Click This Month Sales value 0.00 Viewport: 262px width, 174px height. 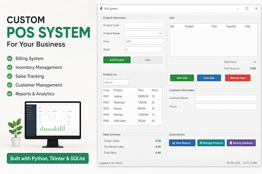[x=158, y=147]
